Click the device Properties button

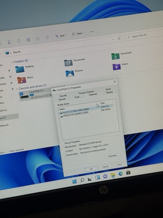(x=113, y=156)
